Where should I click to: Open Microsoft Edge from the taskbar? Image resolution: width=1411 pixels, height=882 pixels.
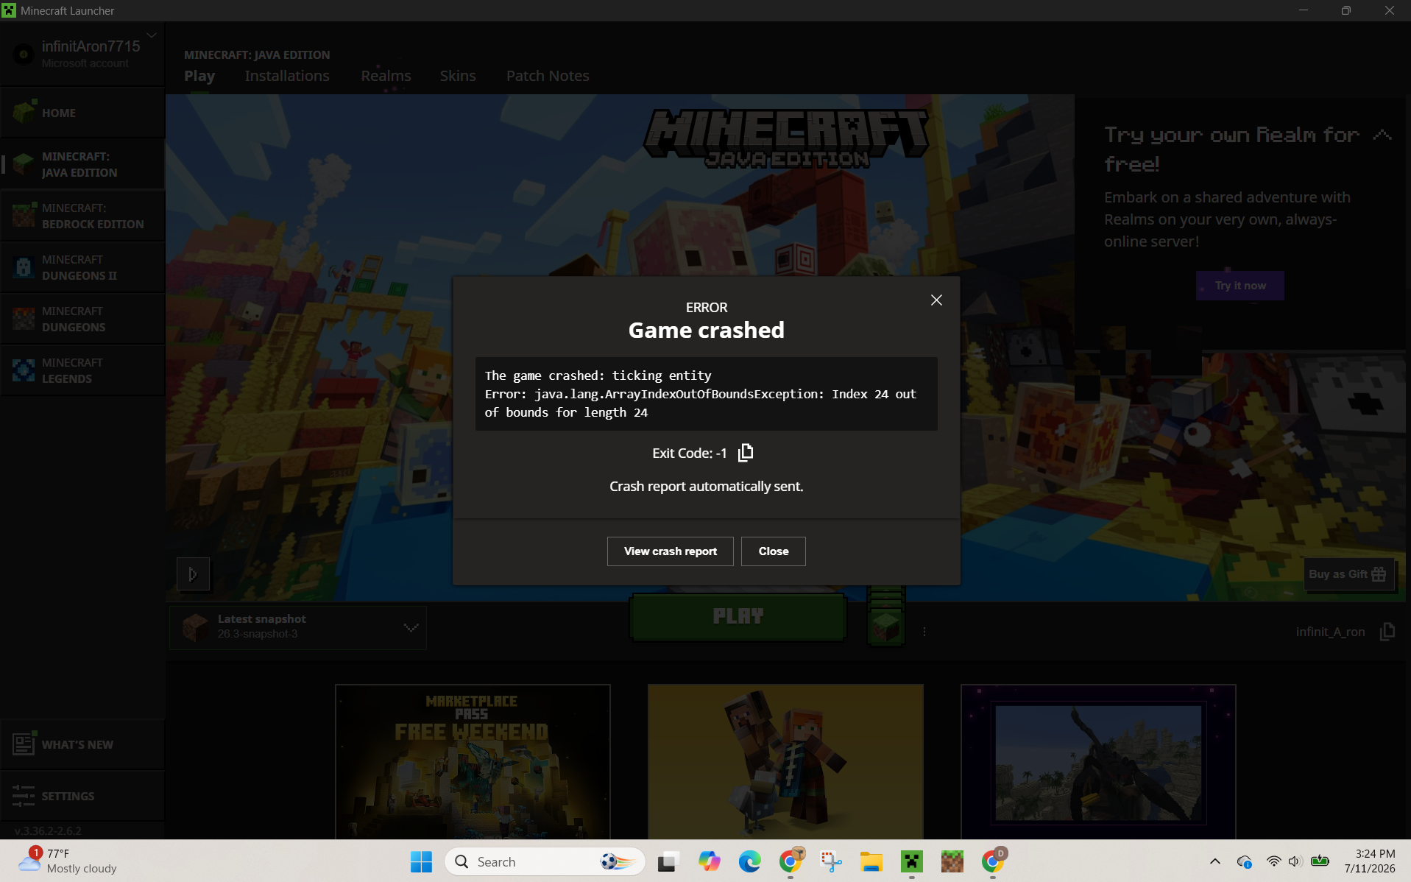click(x=750, y=861)
